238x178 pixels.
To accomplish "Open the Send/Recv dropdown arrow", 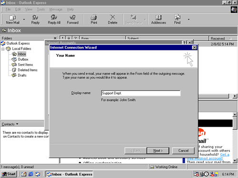I will coord(145,19).
